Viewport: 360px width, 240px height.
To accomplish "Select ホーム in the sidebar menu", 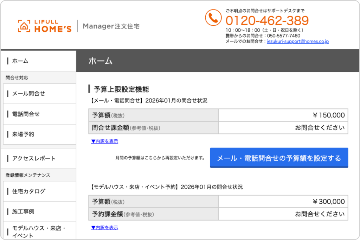I will click(x=20, y=61).
